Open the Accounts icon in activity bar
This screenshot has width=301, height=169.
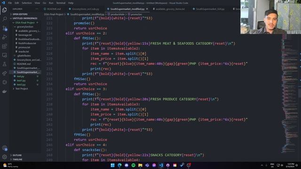[x=4, y=148]
